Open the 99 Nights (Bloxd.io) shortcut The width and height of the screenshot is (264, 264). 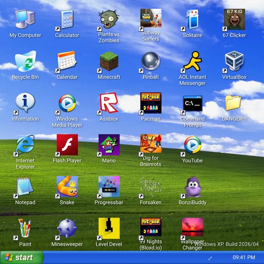coord(151,227)
